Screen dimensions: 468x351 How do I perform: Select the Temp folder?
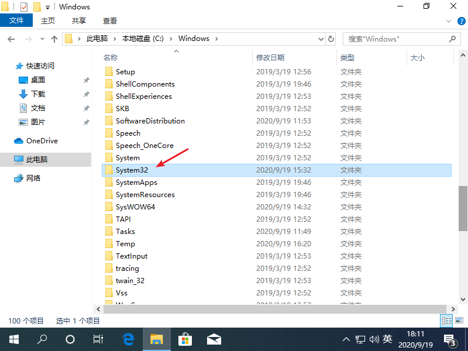tap(125, 244)
